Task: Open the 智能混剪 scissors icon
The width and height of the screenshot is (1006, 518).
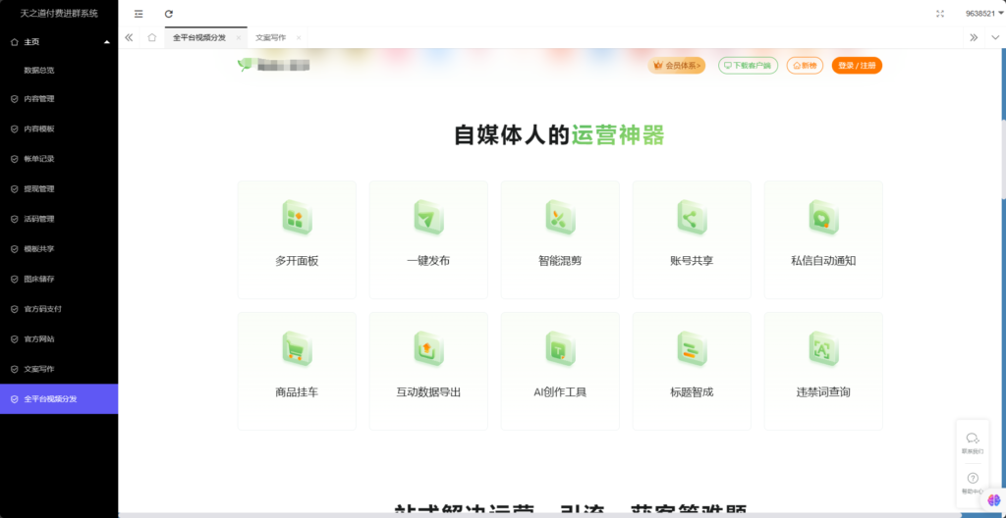Action: (x=560, y=218)
